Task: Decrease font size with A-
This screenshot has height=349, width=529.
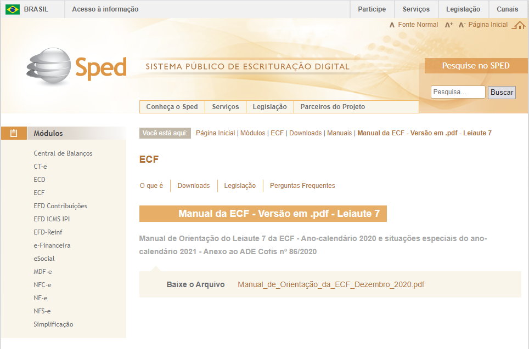Action: coord(462,25)
